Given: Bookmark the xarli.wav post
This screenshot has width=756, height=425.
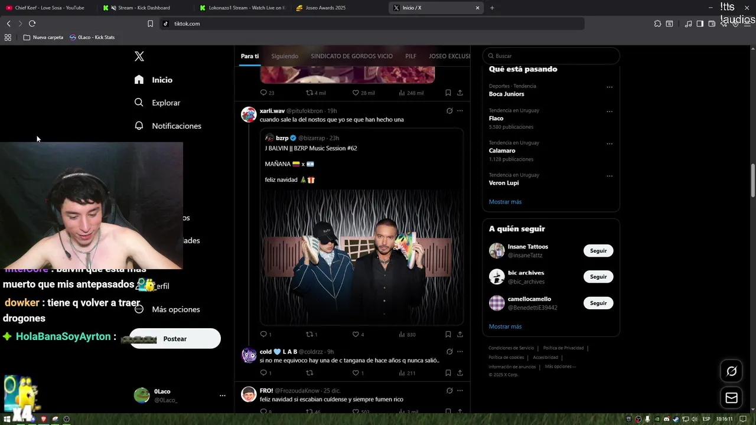Looking at the screenshot, I should (448, 334).
